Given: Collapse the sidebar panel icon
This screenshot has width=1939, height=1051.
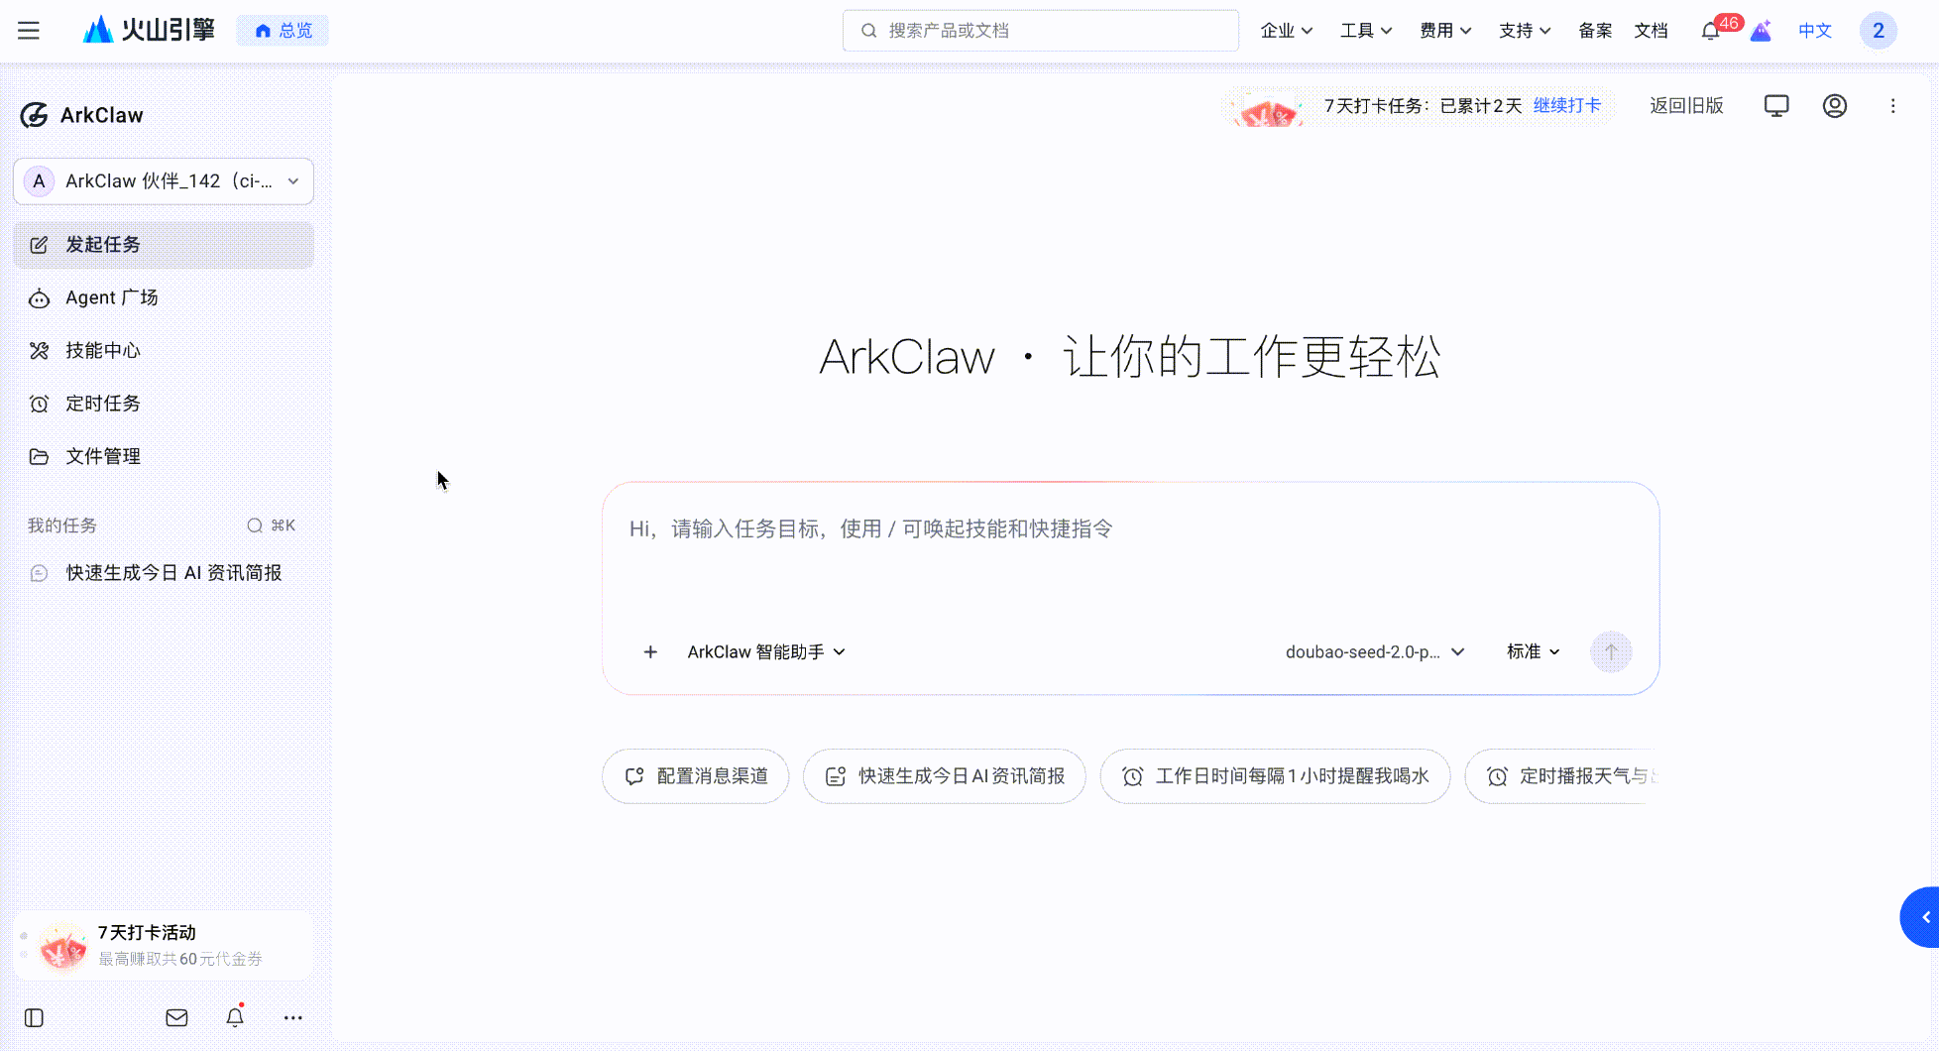Looking at the screenshot, I should [34, 1017].
